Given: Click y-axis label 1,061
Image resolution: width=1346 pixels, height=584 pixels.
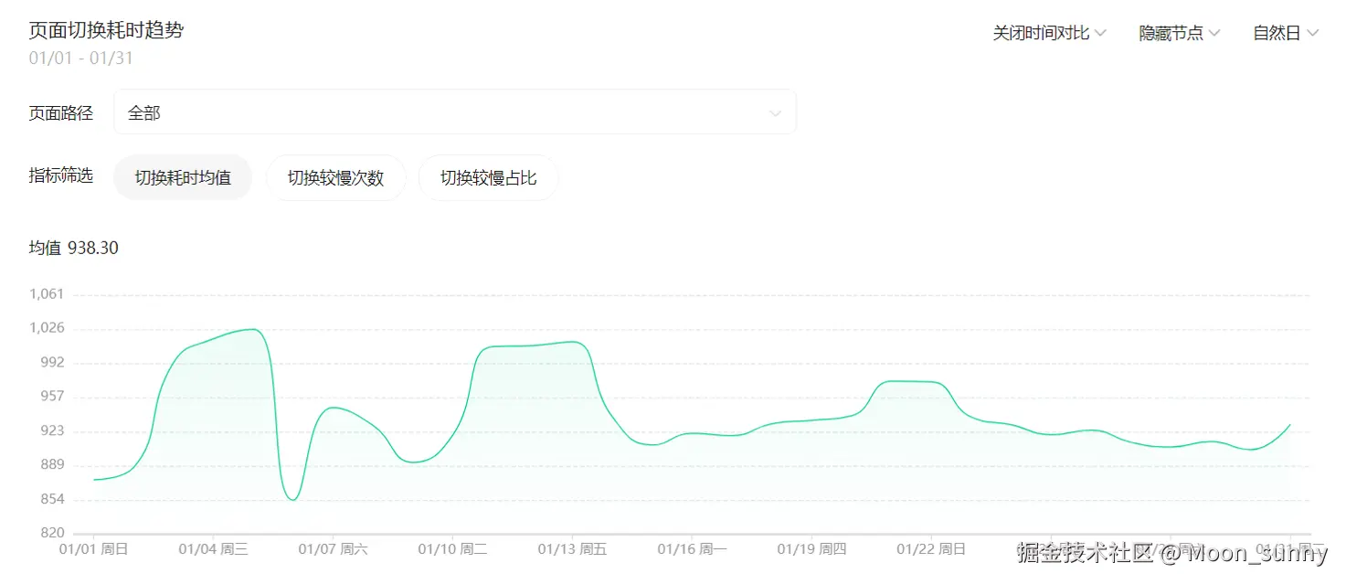Looking at the screenshot, I should (47, 294).
